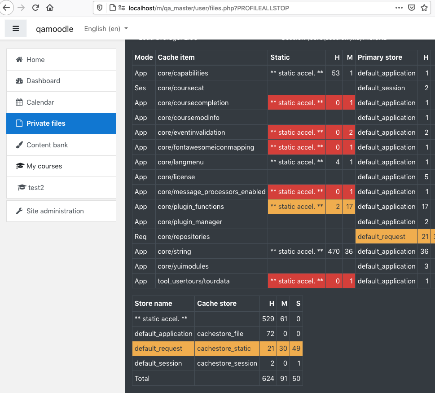
Task: Click the core/plugin_functions cell
Action: (211, 207)
